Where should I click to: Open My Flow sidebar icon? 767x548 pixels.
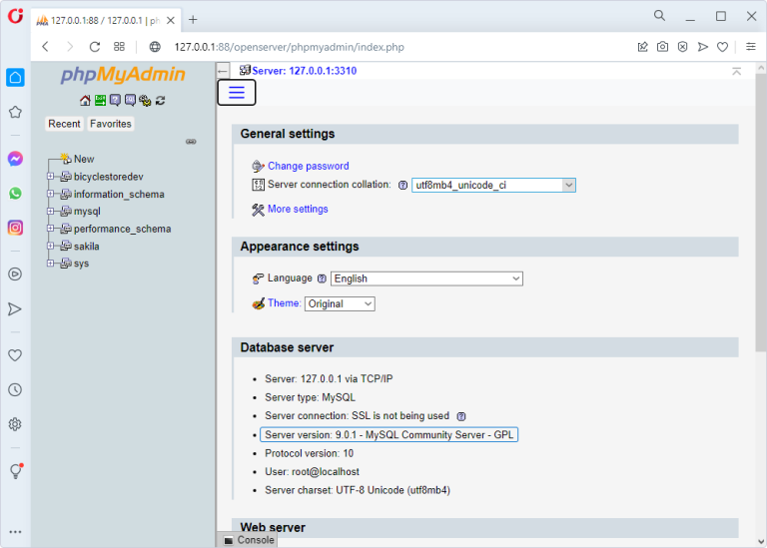[15, 309]
